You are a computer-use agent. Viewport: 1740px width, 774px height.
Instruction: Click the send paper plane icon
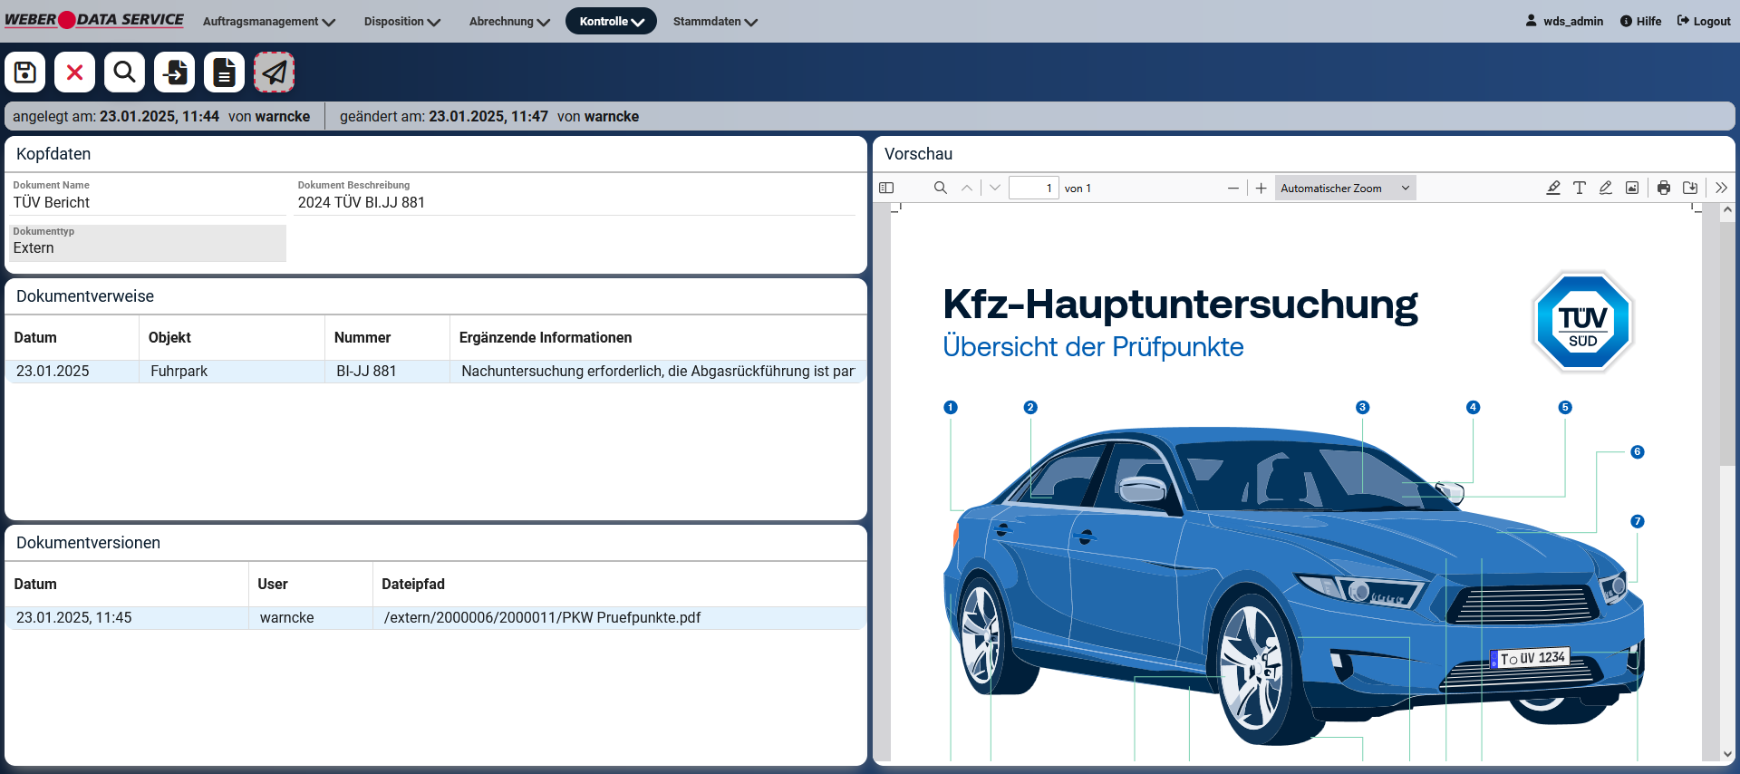point(274,73)
